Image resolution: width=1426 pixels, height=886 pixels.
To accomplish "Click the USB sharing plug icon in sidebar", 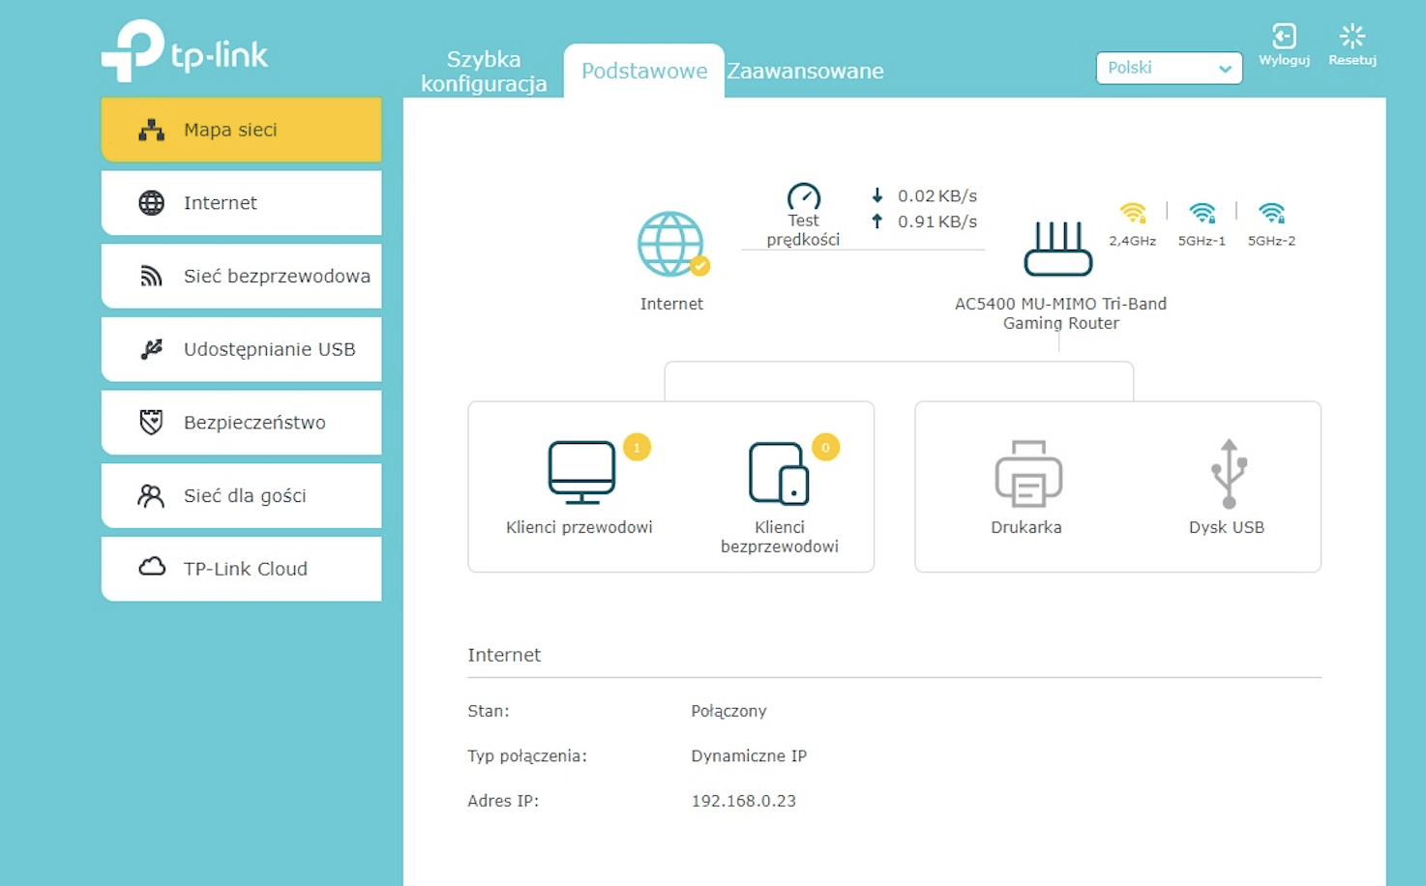I will click(x=152, y=349).
